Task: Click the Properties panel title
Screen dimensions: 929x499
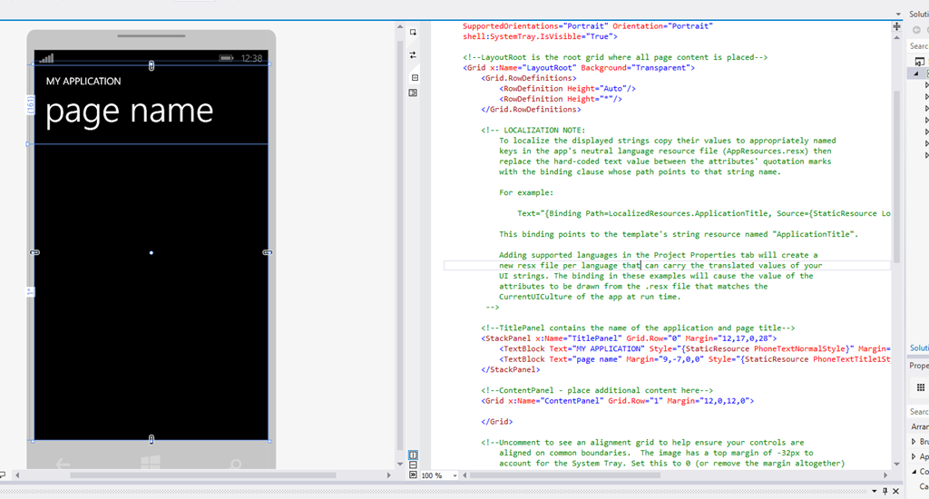Action: [x=919, y=366]
